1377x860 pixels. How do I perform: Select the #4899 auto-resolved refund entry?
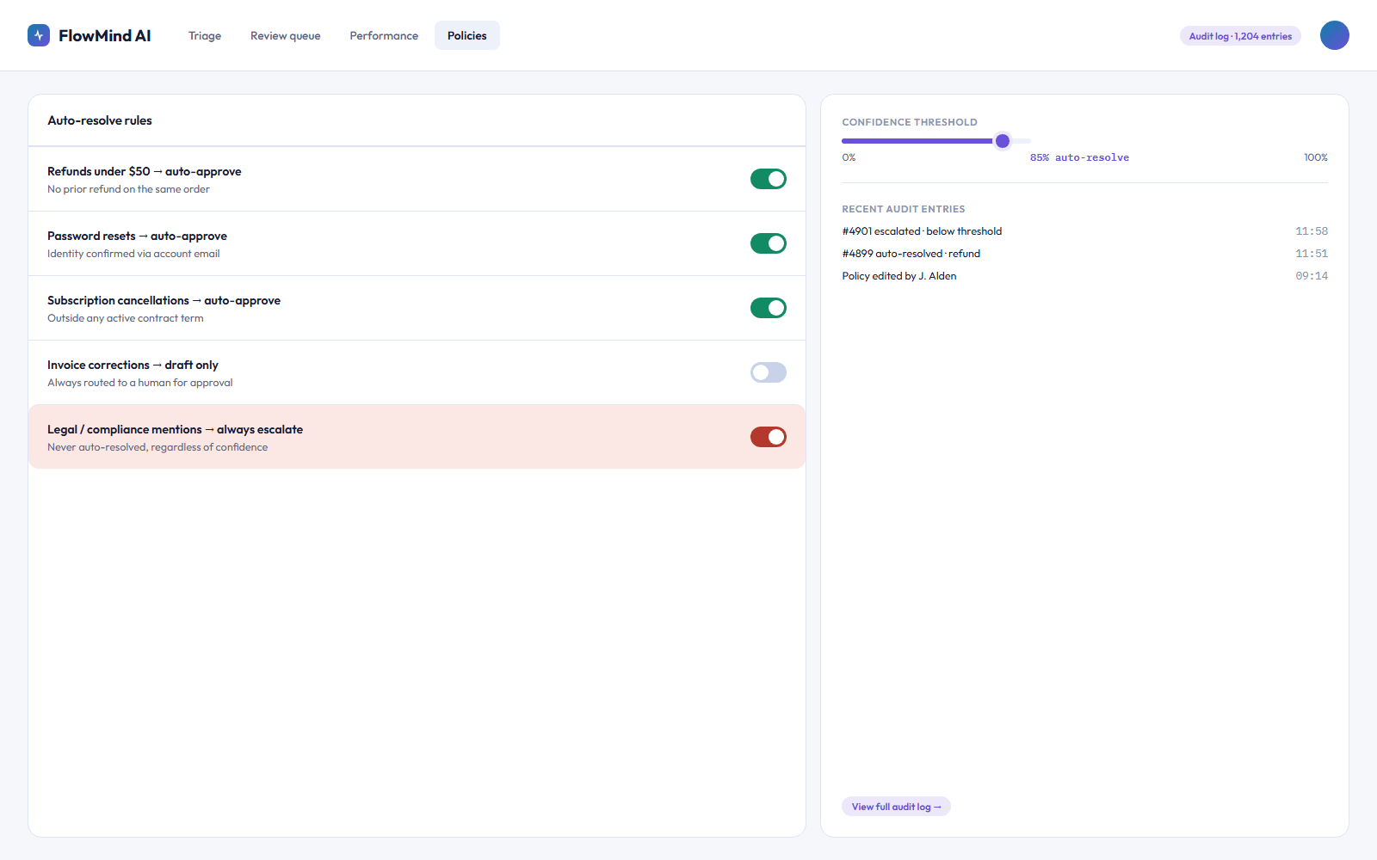[1084, 254]
